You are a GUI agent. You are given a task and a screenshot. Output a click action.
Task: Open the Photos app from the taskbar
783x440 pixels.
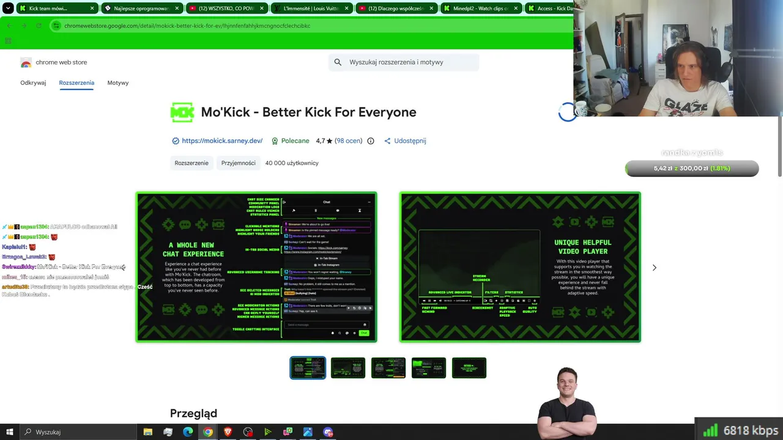point(308,432)
